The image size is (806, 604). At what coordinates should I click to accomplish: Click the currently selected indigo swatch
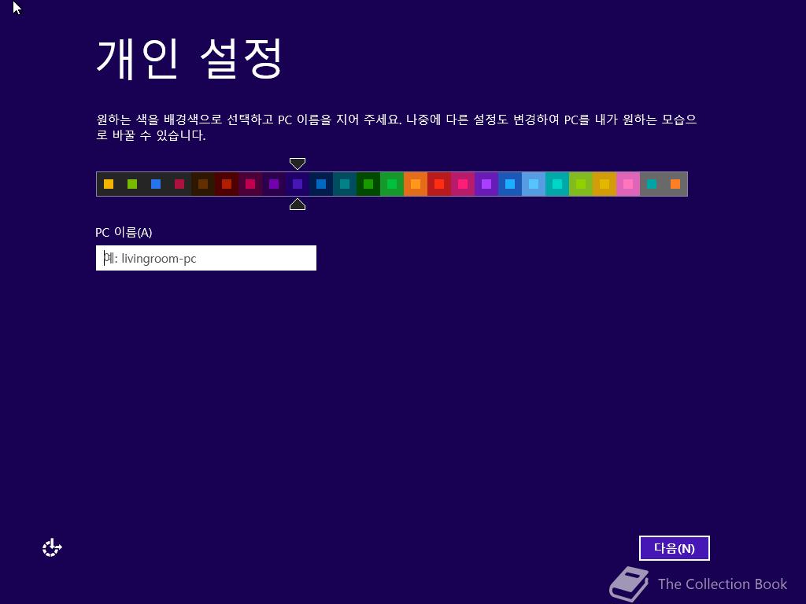[x=298, y=184]
